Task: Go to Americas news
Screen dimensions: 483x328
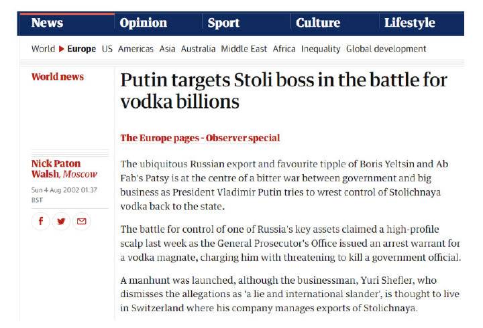Action: pos(136,49)
